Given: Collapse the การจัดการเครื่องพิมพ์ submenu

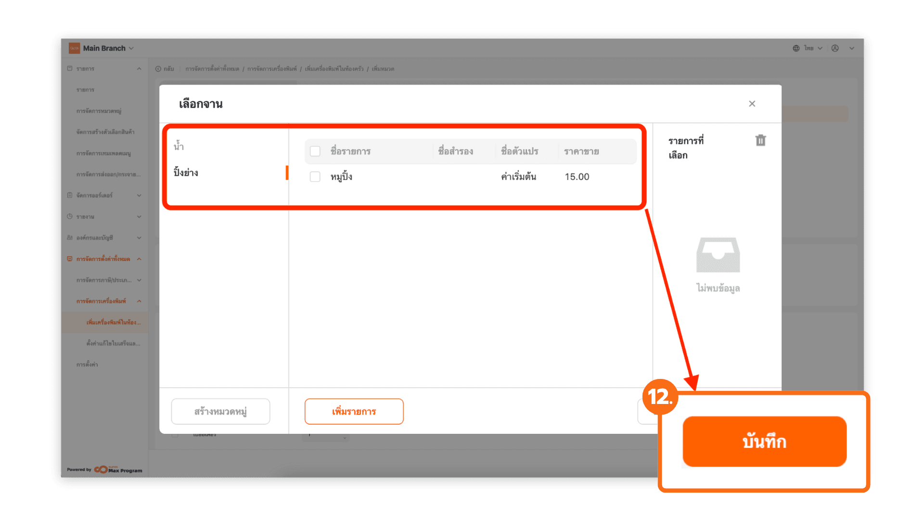Looking at the screenshot, I should pyautogui.click(x=139, y=301).
